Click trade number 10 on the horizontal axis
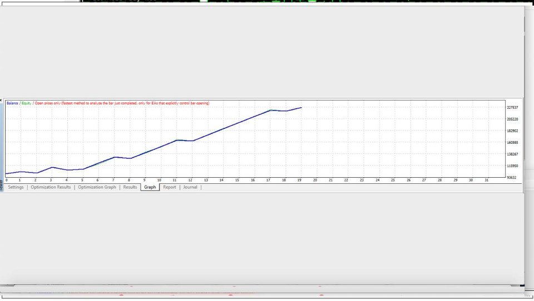The image size is (534, 301). pos(159,180)
